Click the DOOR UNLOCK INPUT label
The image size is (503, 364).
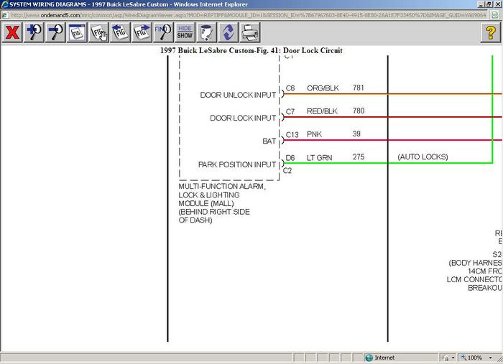pyautogui.click(x=238, y=95)
